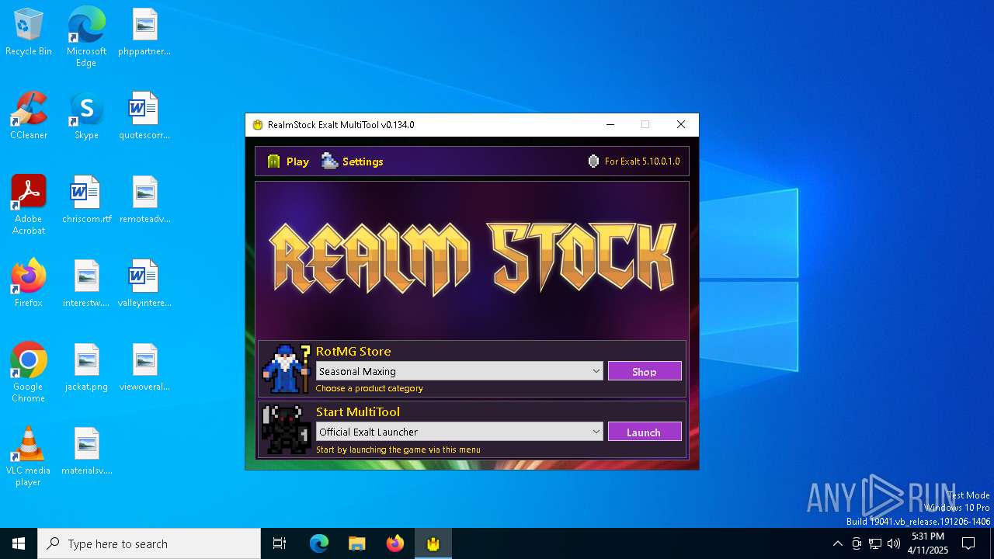Click the RealmStock title bar app icon
Viewport: 994px width, 559px height.
coord(258,125)
